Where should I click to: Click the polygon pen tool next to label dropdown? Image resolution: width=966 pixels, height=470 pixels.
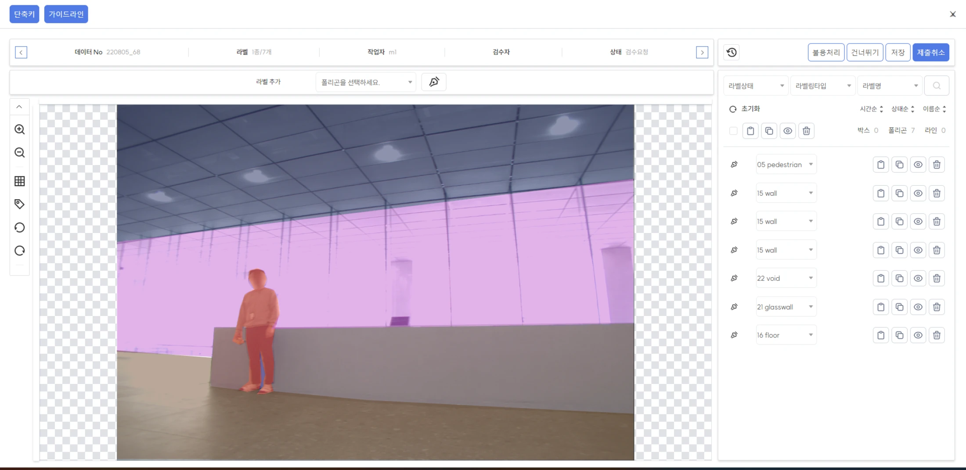pyautogui.click(x=434, y=82)
